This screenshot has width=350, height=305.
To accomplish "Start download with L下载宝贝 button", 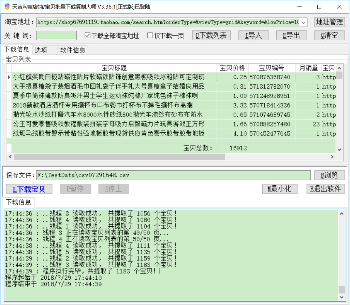I will tap(29, 189).
